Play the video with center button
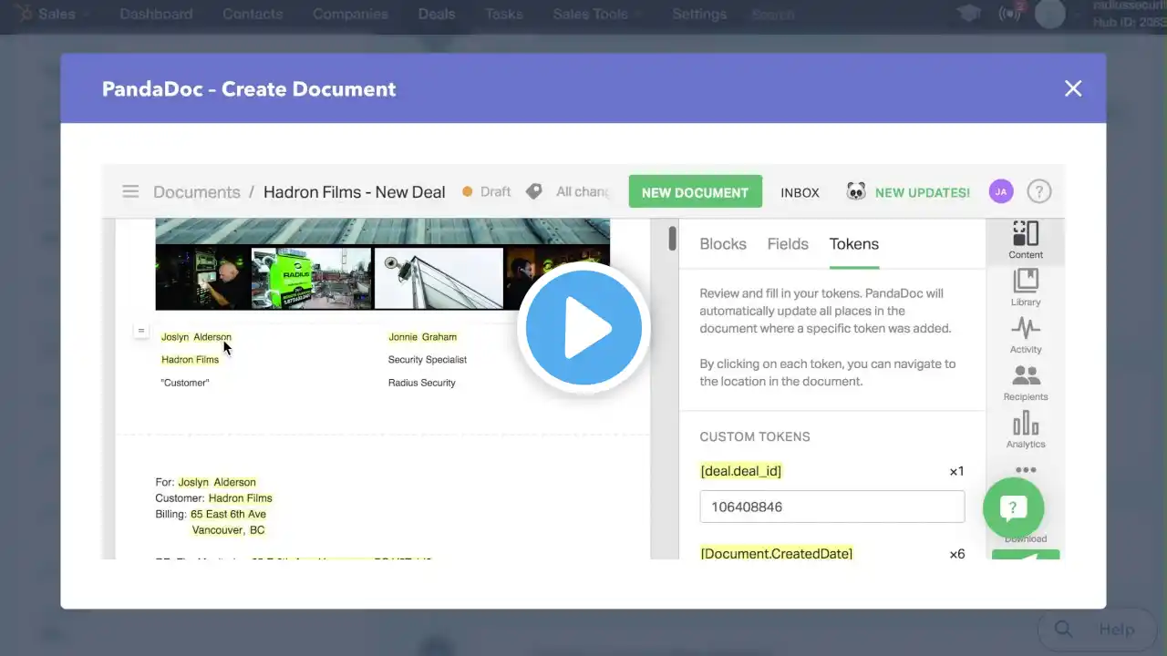The height and width of the screenshot is (656, 1167). coord(583,327)
